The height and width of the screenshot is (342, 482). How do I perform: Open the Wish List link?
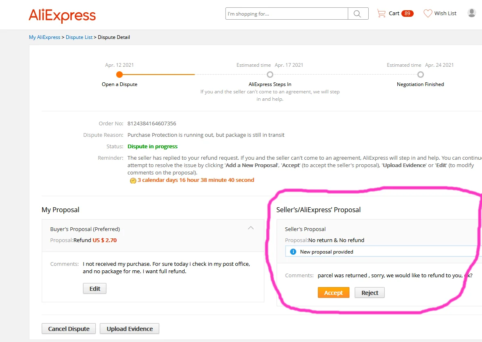[445, 13]
